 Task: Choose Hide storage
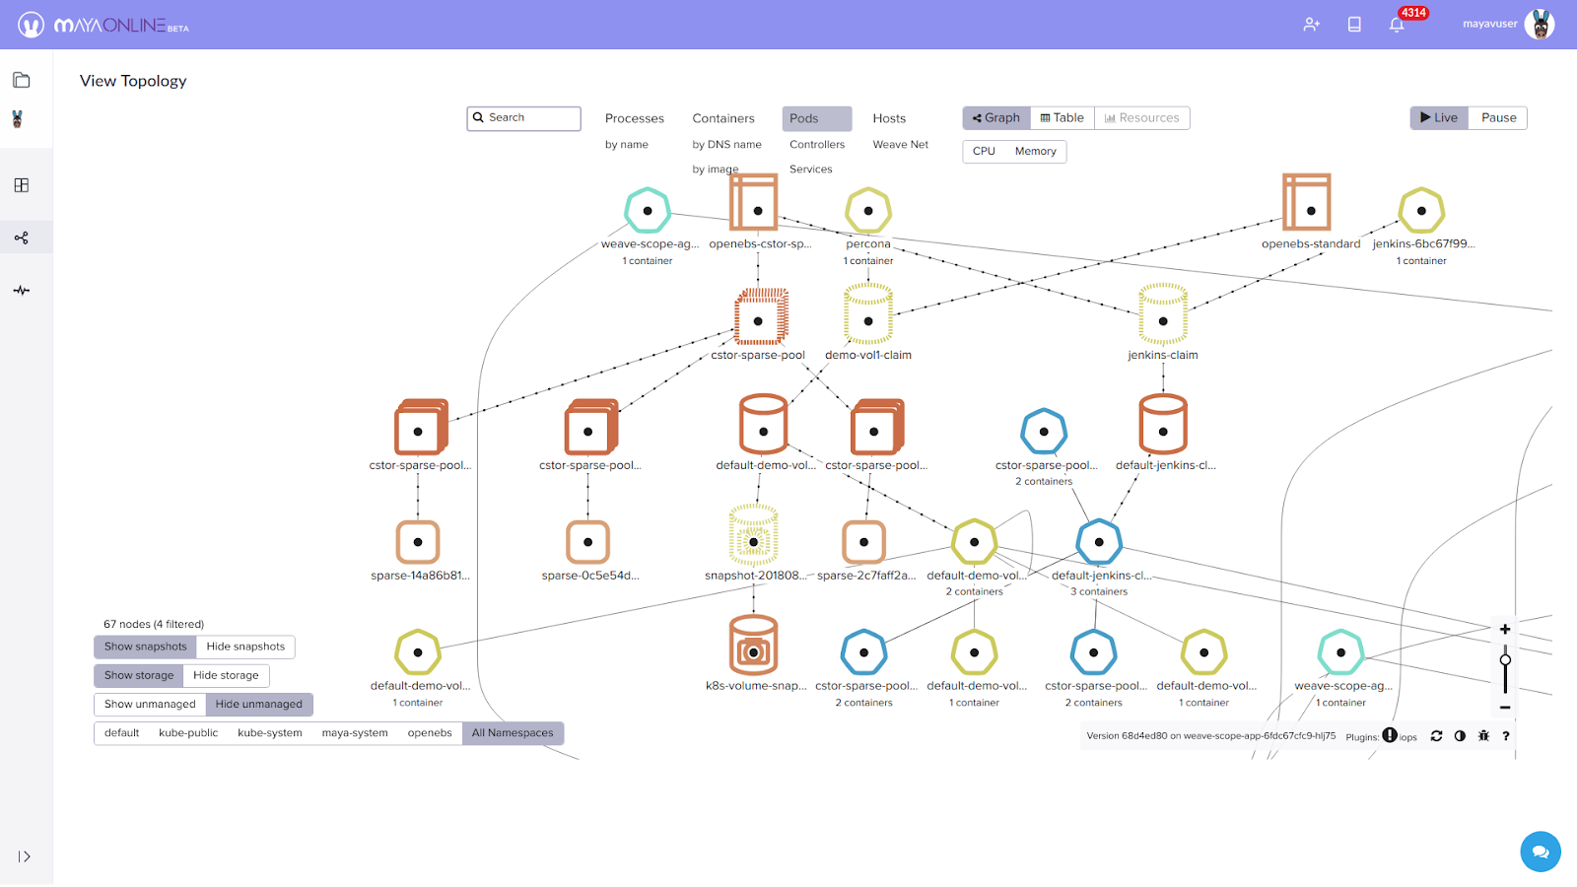pyautogui.click(x=226, y=676)
